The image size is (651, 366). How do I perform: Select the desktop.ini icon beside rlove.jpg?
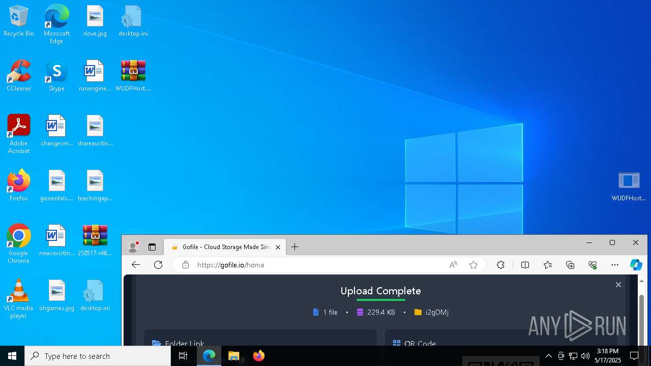133,21
